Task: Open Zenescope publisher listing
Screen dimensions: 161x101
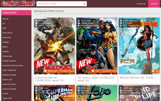Action: click(7, 56)
